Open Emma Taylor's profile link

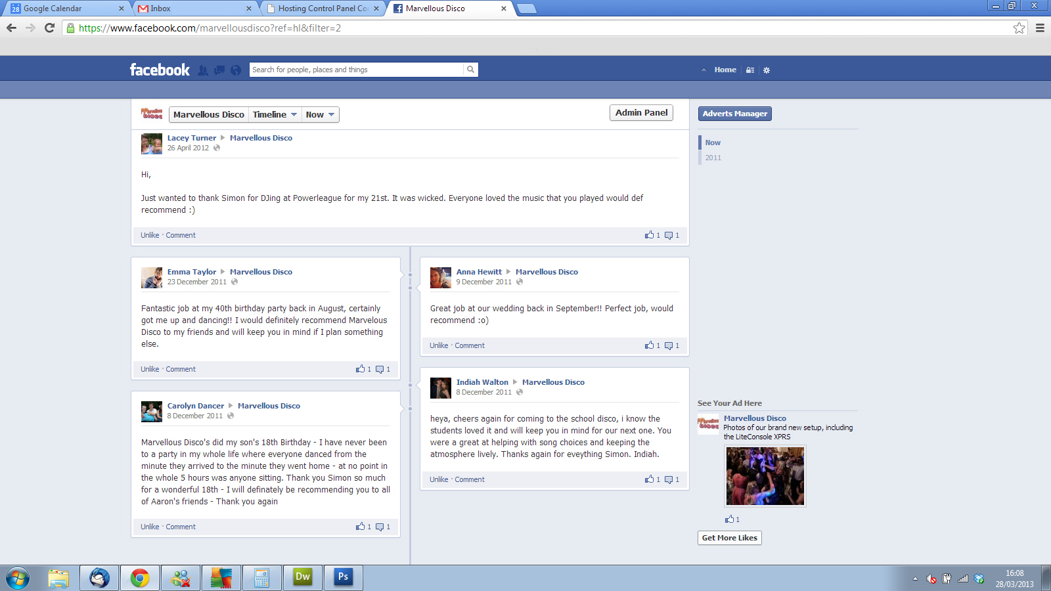(192, 272)
